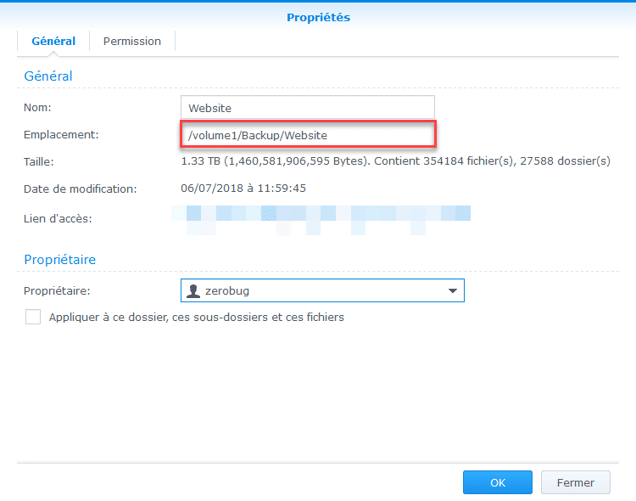The width and height of the screenshot is (636, 501).
Task: Click the Taille label
Action: pyautogui.click(x=39, y=161)
